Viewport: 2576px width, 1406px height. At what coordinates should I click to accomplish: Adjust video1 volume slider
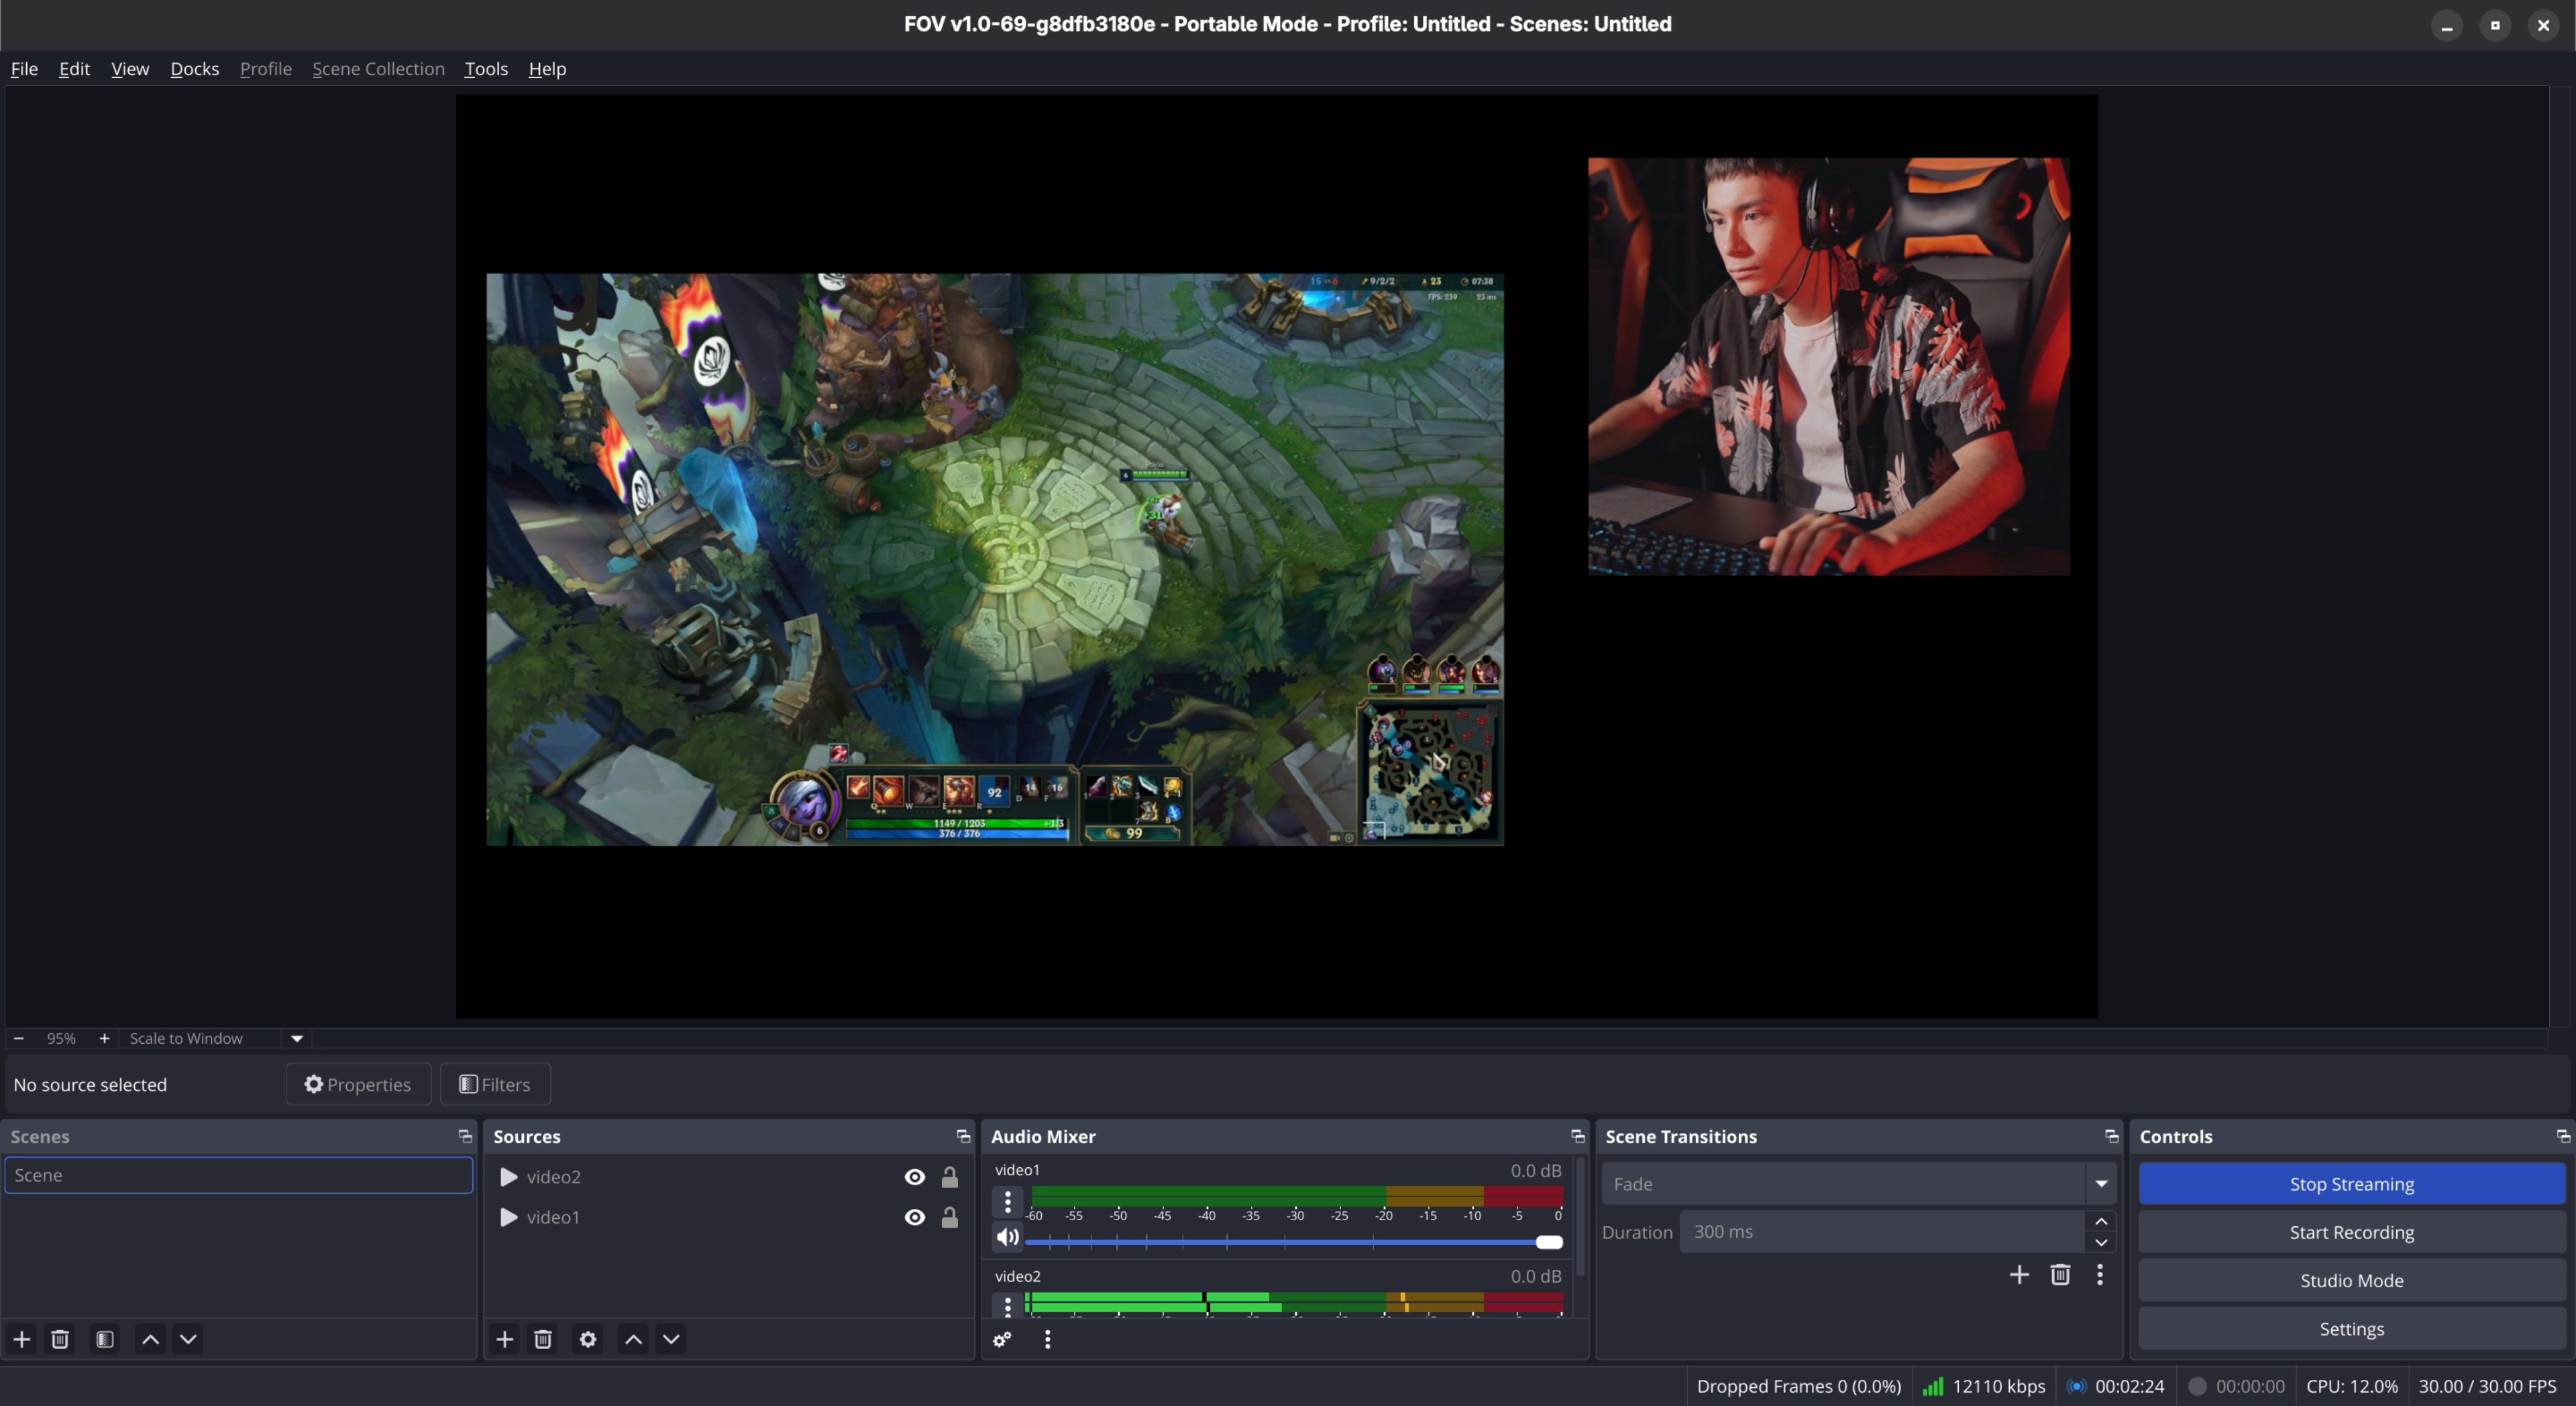[x=1293, y=1242]
